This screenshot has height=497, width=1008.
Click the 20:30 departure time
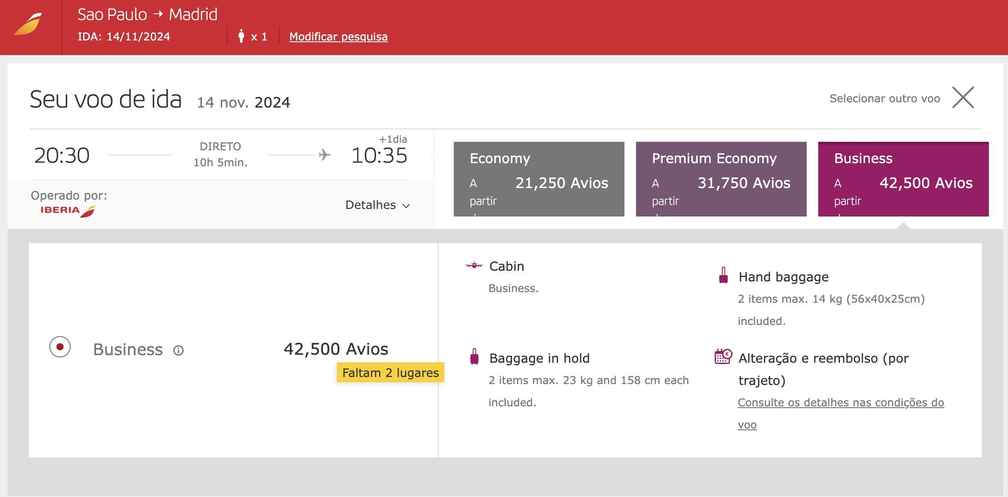pos(62,156)
